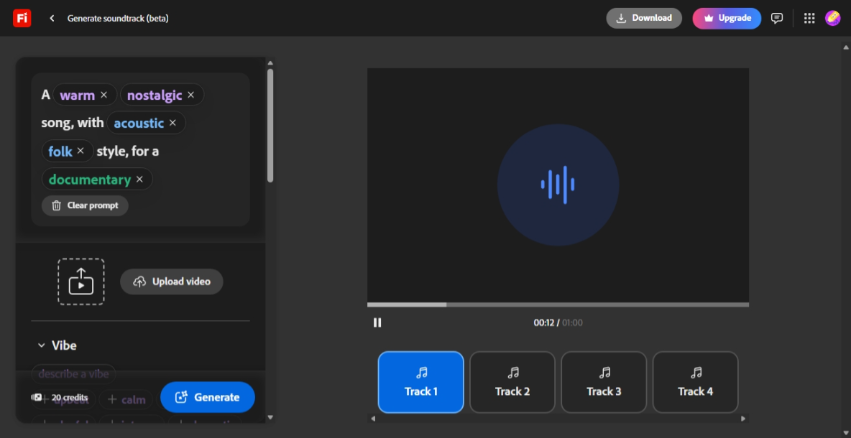Image resolution: width=851 pixels, height=438 pixels.
Task: Click the dashed video upload placeholder icon
Action: (81, 281)
